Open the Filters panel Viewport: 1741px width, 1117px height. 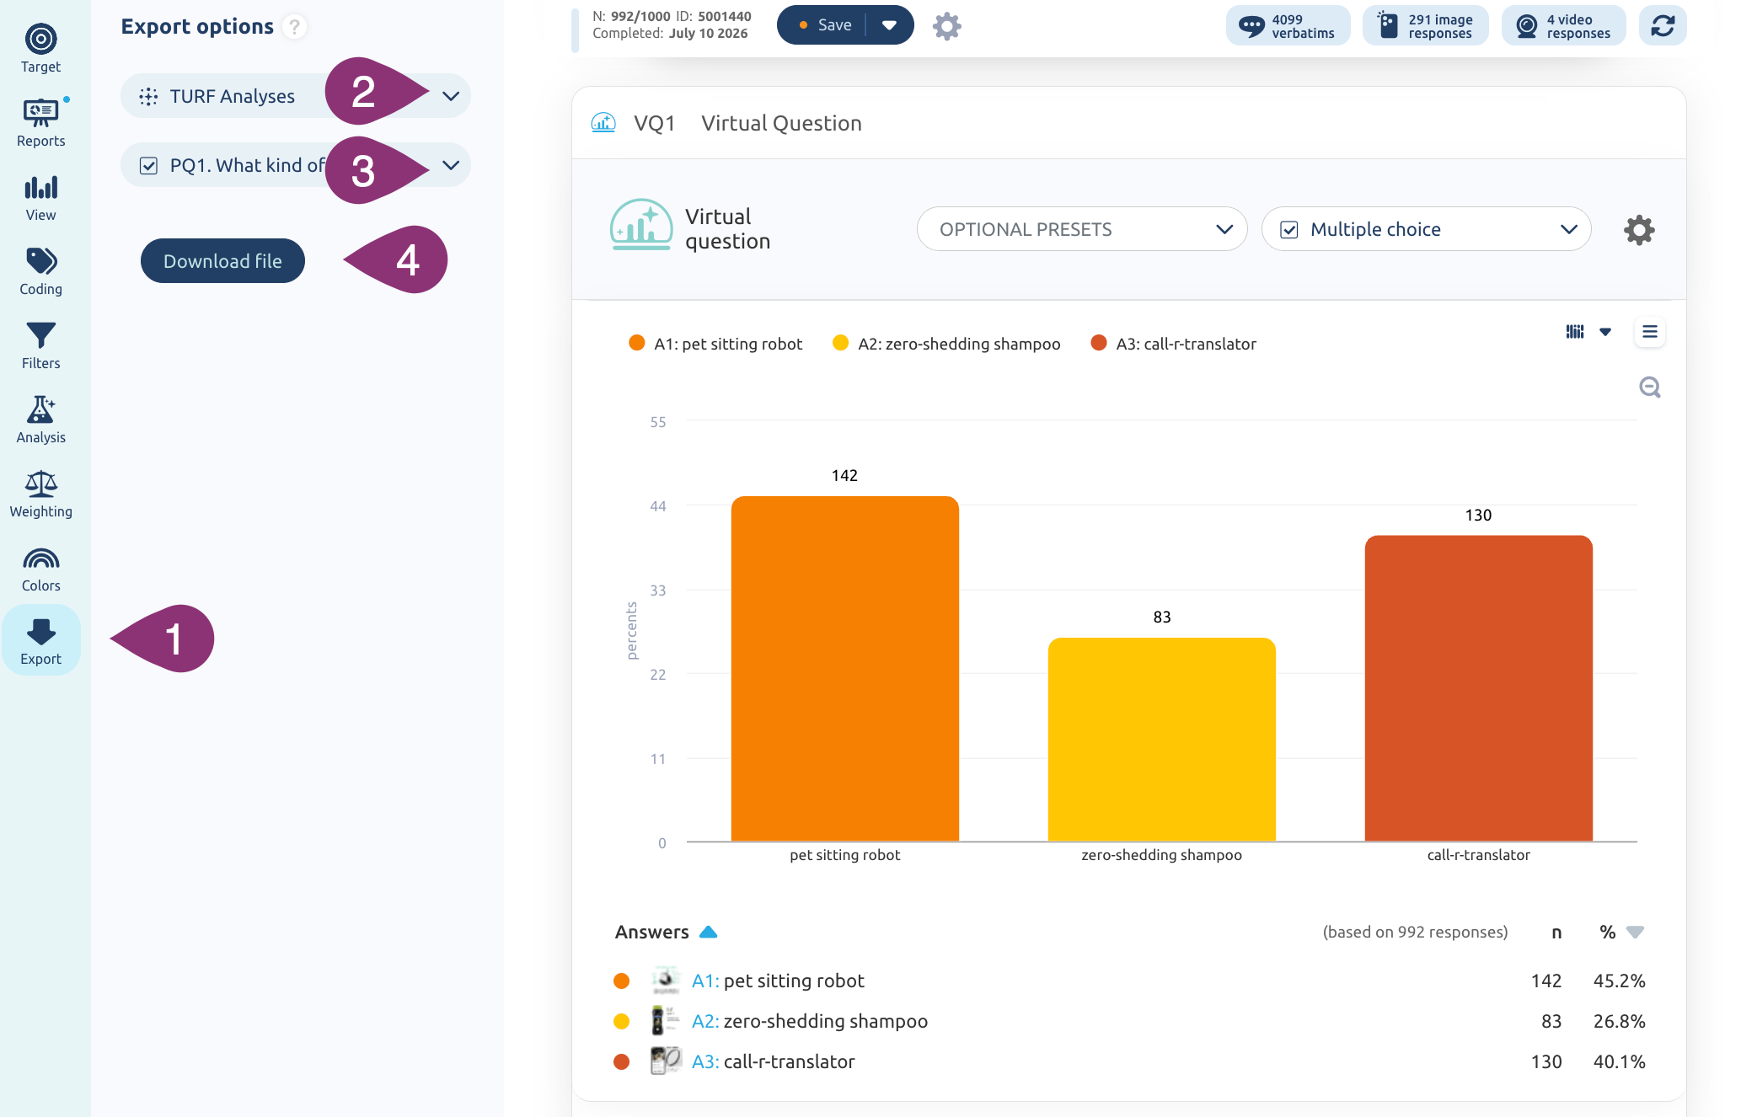tap(40, 345)
